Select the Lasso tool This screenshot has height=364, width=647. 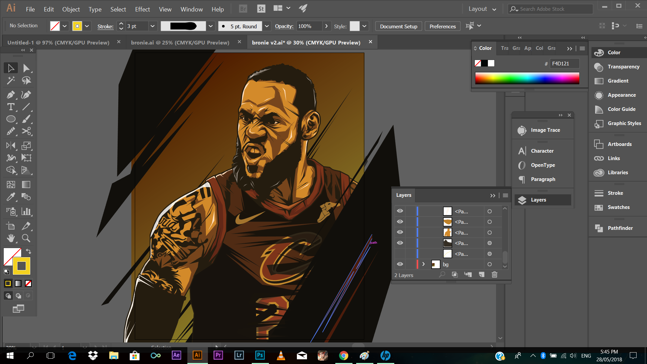tap(26, 81)
